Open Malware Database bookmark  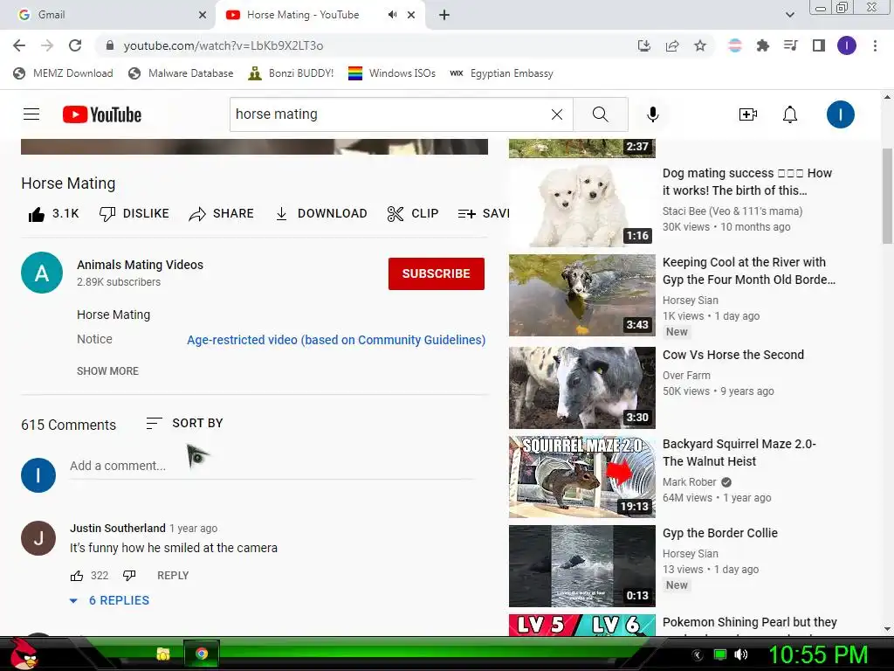point(181,73)
